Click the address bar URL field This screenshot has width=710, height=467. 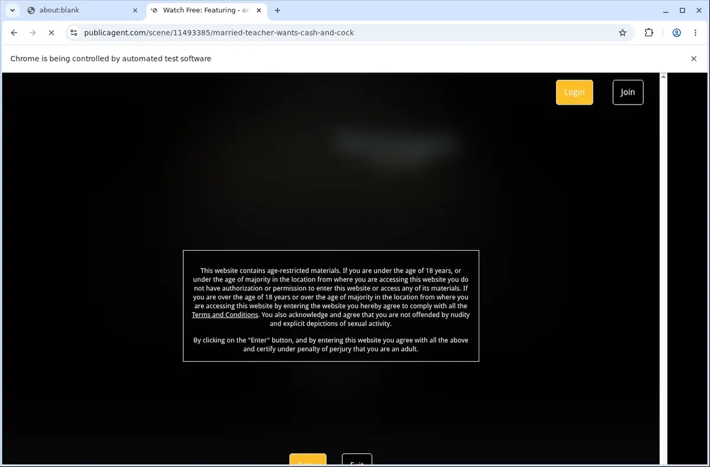[349, 33]
